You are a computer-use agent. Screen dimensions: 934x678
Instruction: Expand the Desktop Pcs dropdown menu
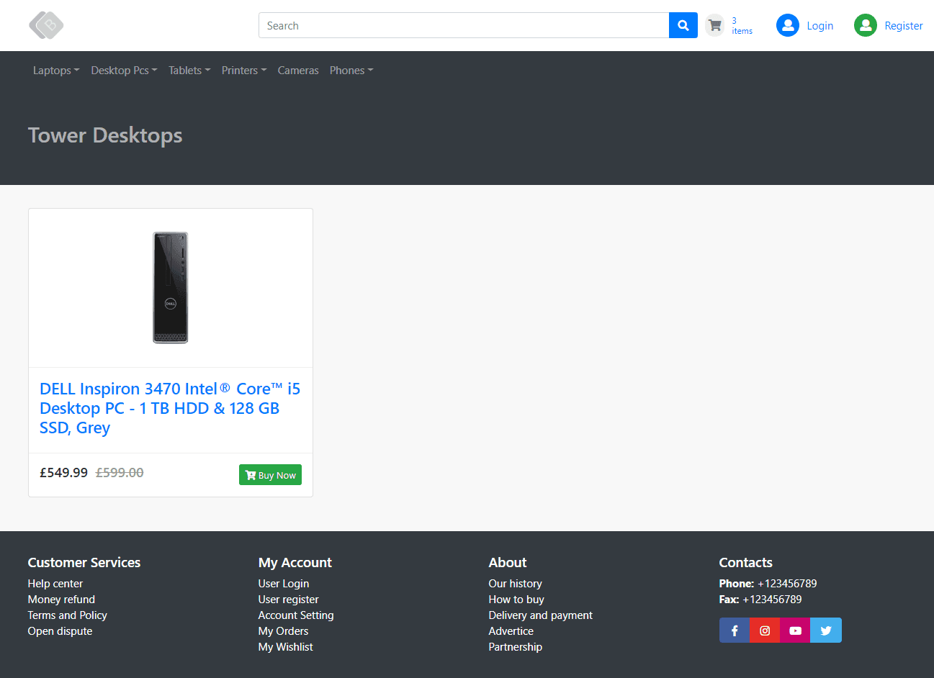pyautogui.click(x=124, y=71)
